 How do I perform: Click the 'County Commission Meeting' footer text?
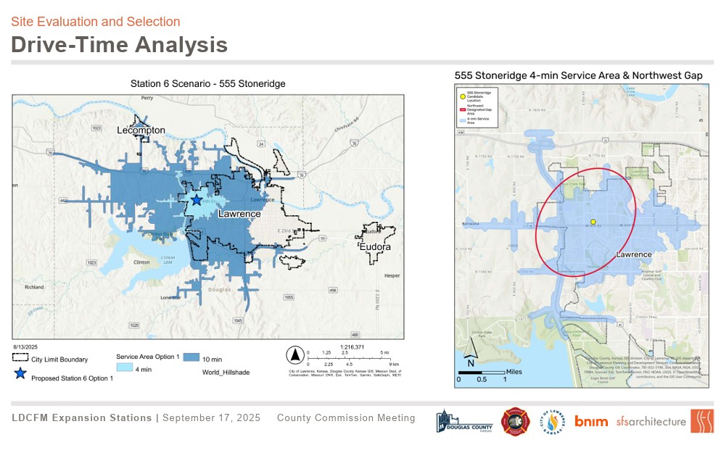coord(346,417)
